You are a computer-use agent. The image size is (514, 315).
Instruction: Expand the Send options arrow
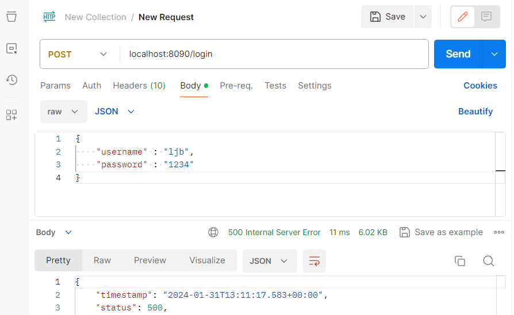(494, 54)
